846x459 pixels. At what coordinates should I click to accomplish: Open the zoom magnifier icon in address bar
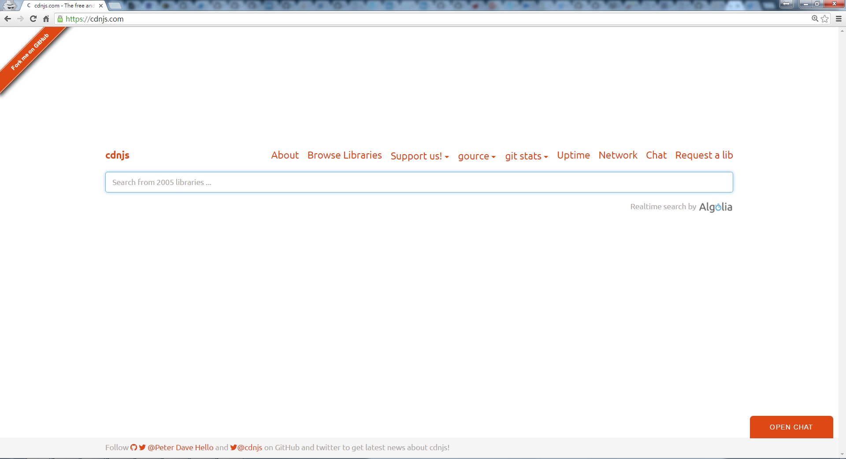click(x=815, y=19)
